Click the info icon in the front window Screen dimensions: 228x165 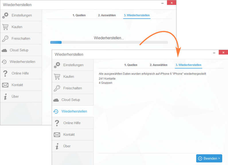pyautogui.click(x=57, y=146)
